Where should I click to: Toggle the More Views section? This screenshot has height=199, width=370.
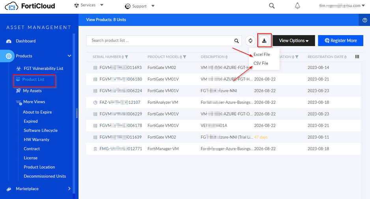pos(34,102)
